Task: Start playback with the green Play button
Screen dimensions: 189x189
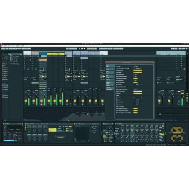Action: tap(79, 49)
